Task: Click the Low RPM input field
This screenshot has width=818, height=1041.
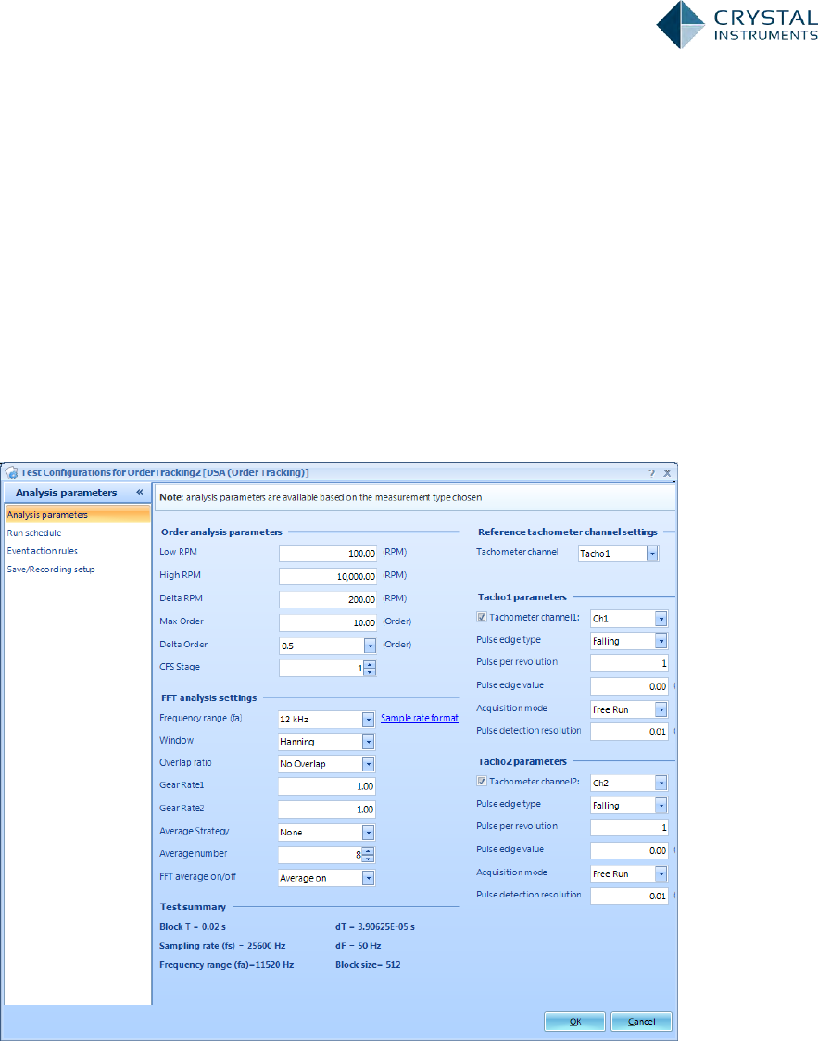Action: coord(328,553)
